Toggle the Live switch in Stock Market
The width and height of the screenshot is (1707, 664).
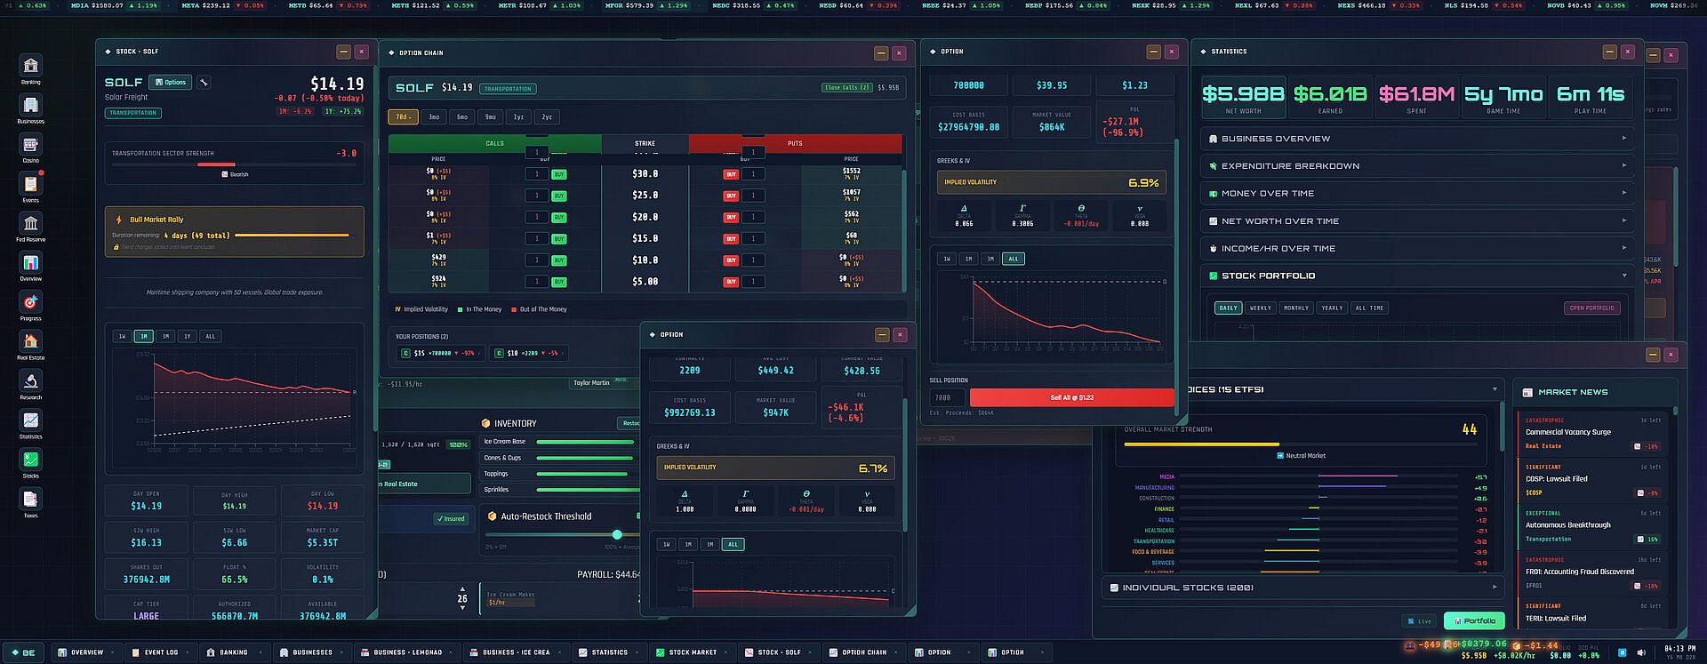click(1421, 621)
